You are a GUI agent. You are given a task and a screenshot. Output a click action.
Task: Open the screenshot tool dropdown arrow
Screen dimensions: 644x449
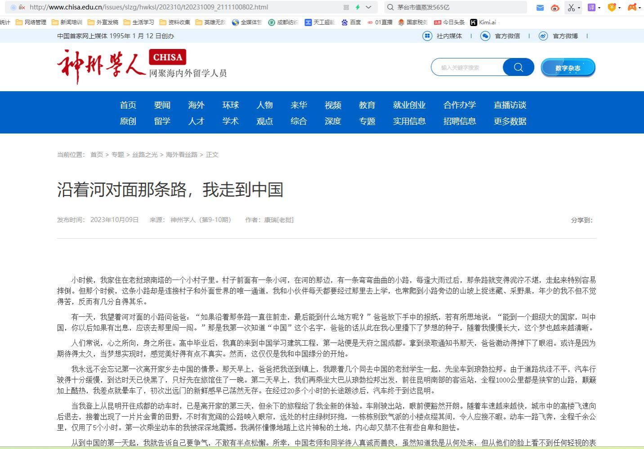pyautogui.click(x=579, y=8)
